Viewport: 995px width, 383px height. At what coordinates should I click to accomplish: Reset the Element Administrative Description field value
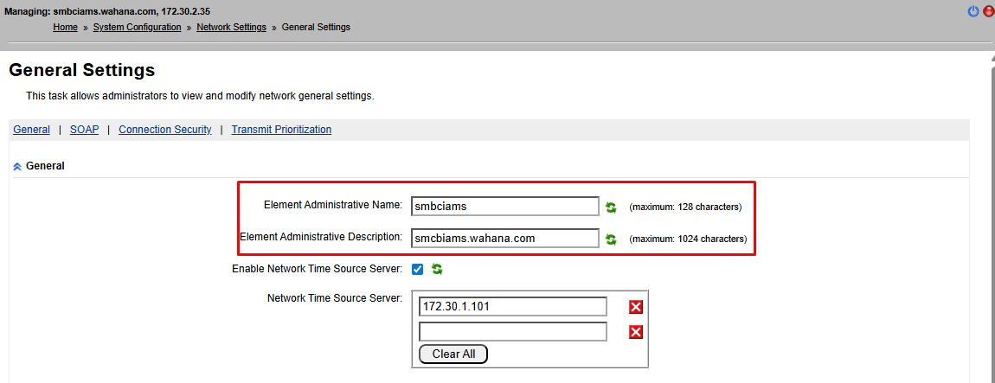pos(611,239)
